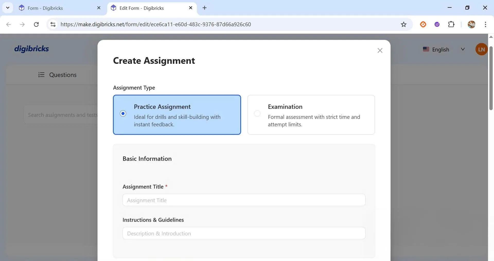The image size is (494, 261).
Task: Close the Edit Form - Digibricks tab
Action: (191, 8)
